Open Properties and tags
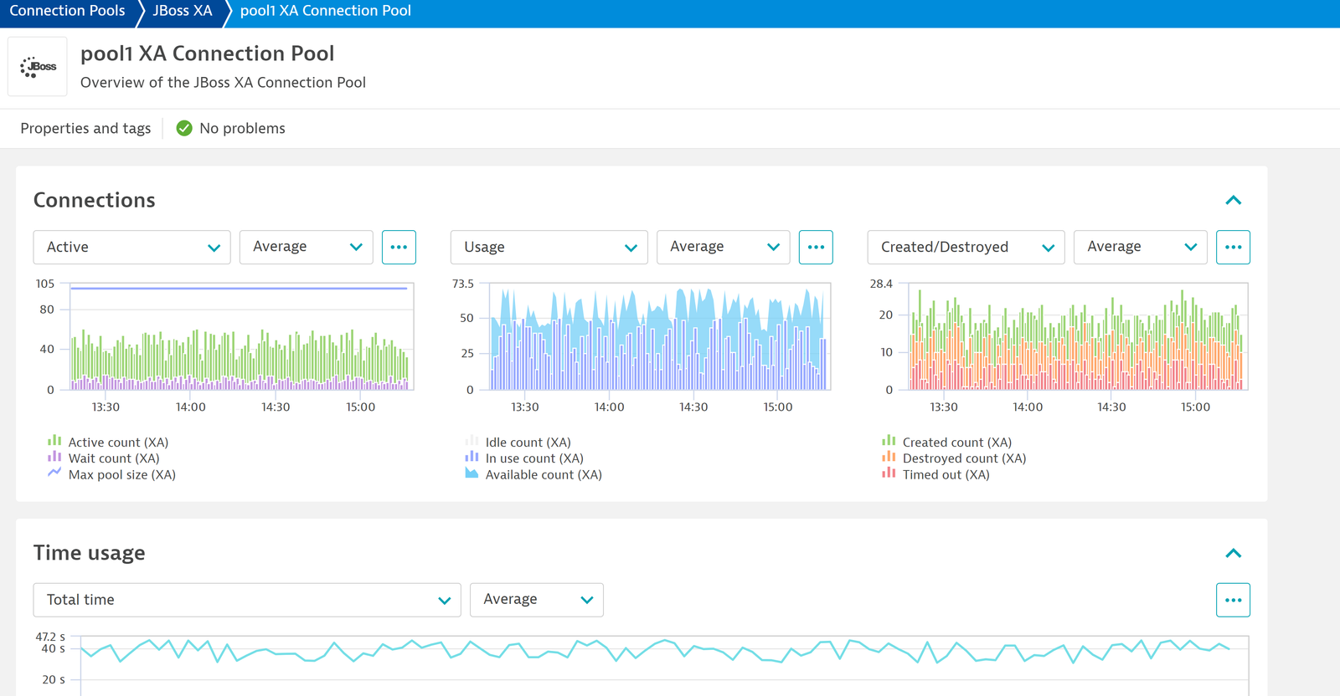This screenshot has width=1340, height=696. tap(85, 128)
